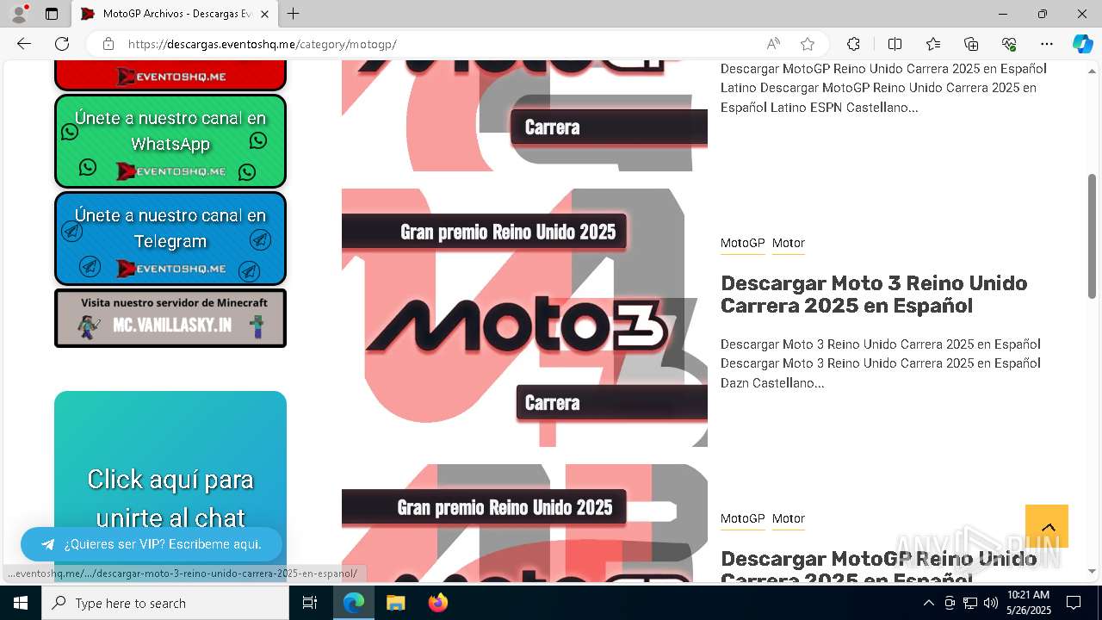The height and width of the screenshot is (620, 1102).
Task: Click the red EventosHQ.me banner
Action: tap(170, 76)
